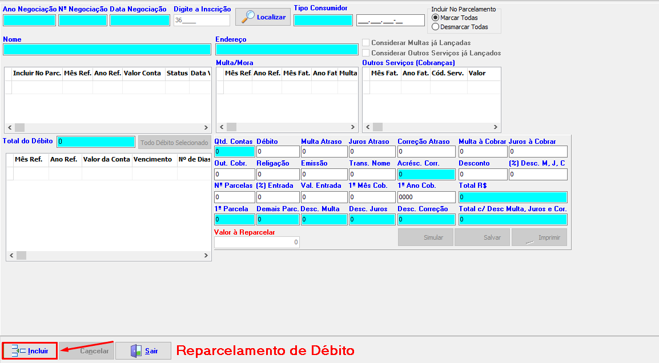Click the Simular button
Viewport: 659px width, 363px height.
click(425, 237)
